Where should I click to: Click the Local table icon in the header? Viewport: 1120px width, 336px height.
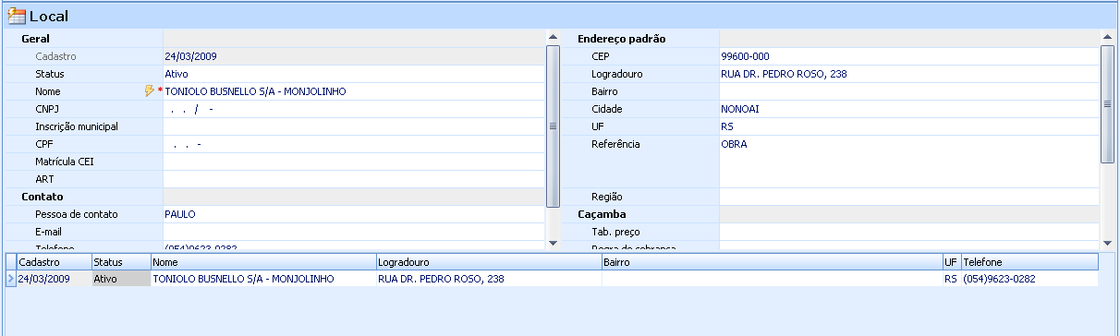tap(17, 16)
